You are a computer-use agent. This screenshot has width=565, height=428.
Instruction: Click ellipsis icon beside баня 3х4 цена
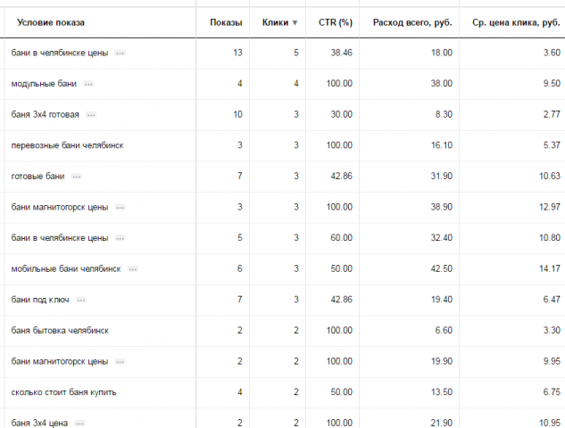(80, 423)
